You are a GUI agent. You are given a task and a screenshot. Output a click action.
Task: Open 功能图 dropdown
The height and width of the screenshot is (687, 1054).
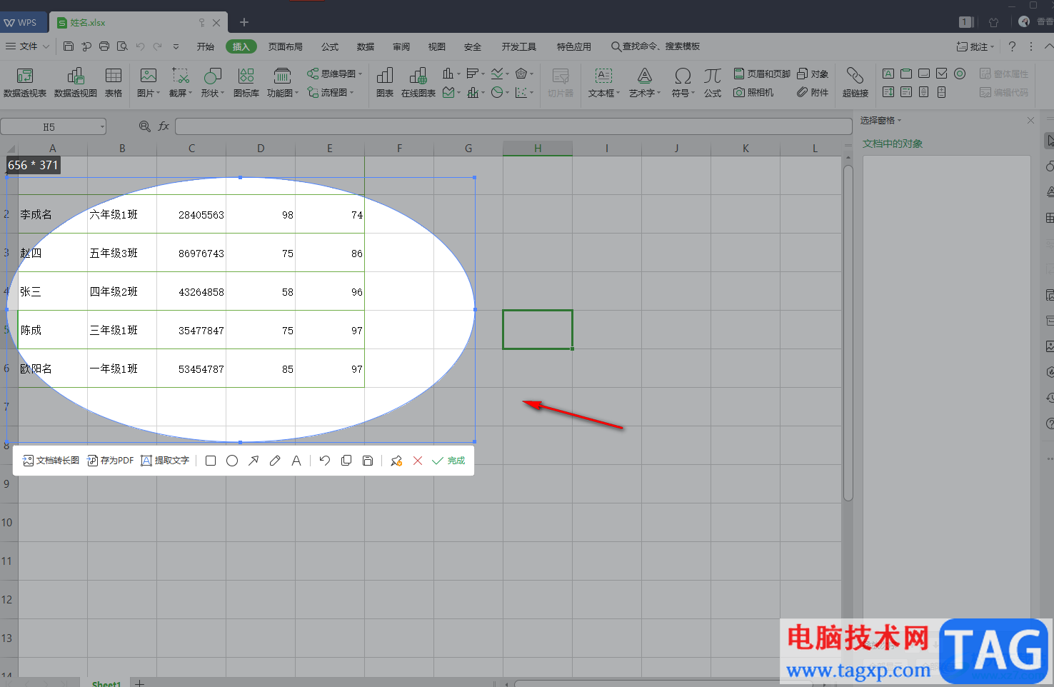pos(282,83)
